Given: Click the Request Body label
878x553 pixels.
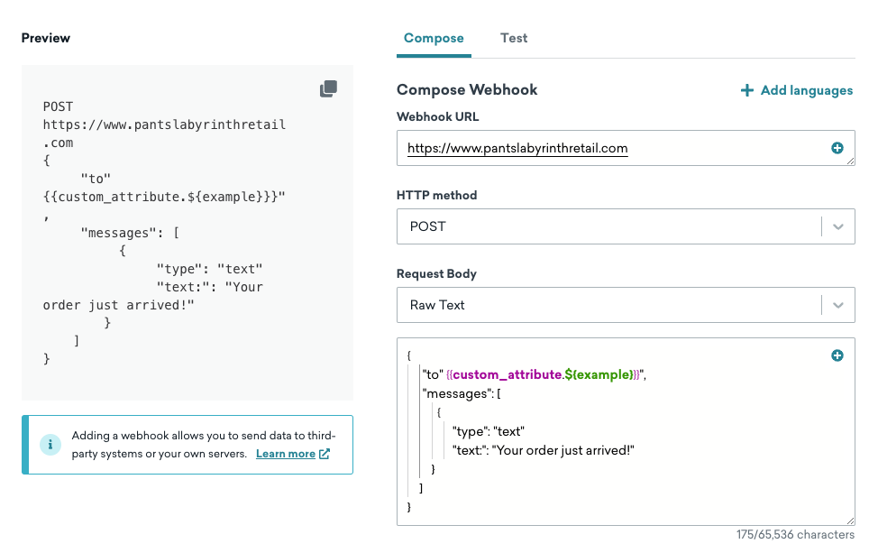Looking at the screenshot, I should coord(437,273).
